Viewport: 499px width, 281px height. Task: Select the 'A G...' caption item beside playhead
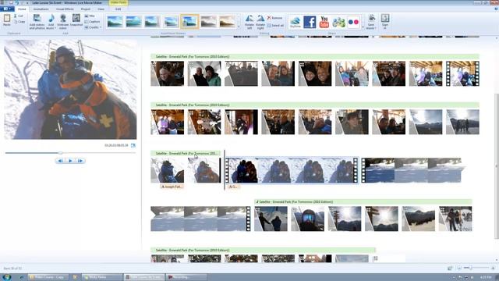pos(233,187)
